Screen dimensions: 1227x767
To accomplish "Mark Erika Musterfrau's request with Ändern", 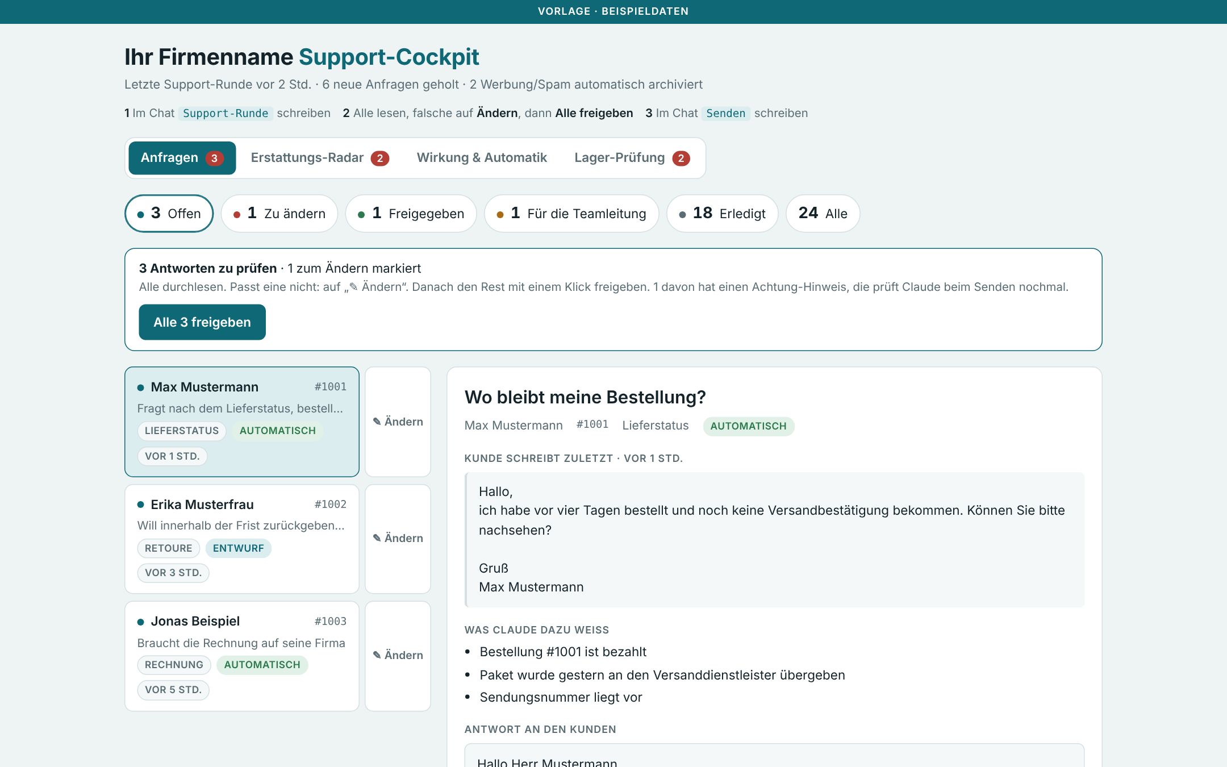I will [x=398, y=539].
